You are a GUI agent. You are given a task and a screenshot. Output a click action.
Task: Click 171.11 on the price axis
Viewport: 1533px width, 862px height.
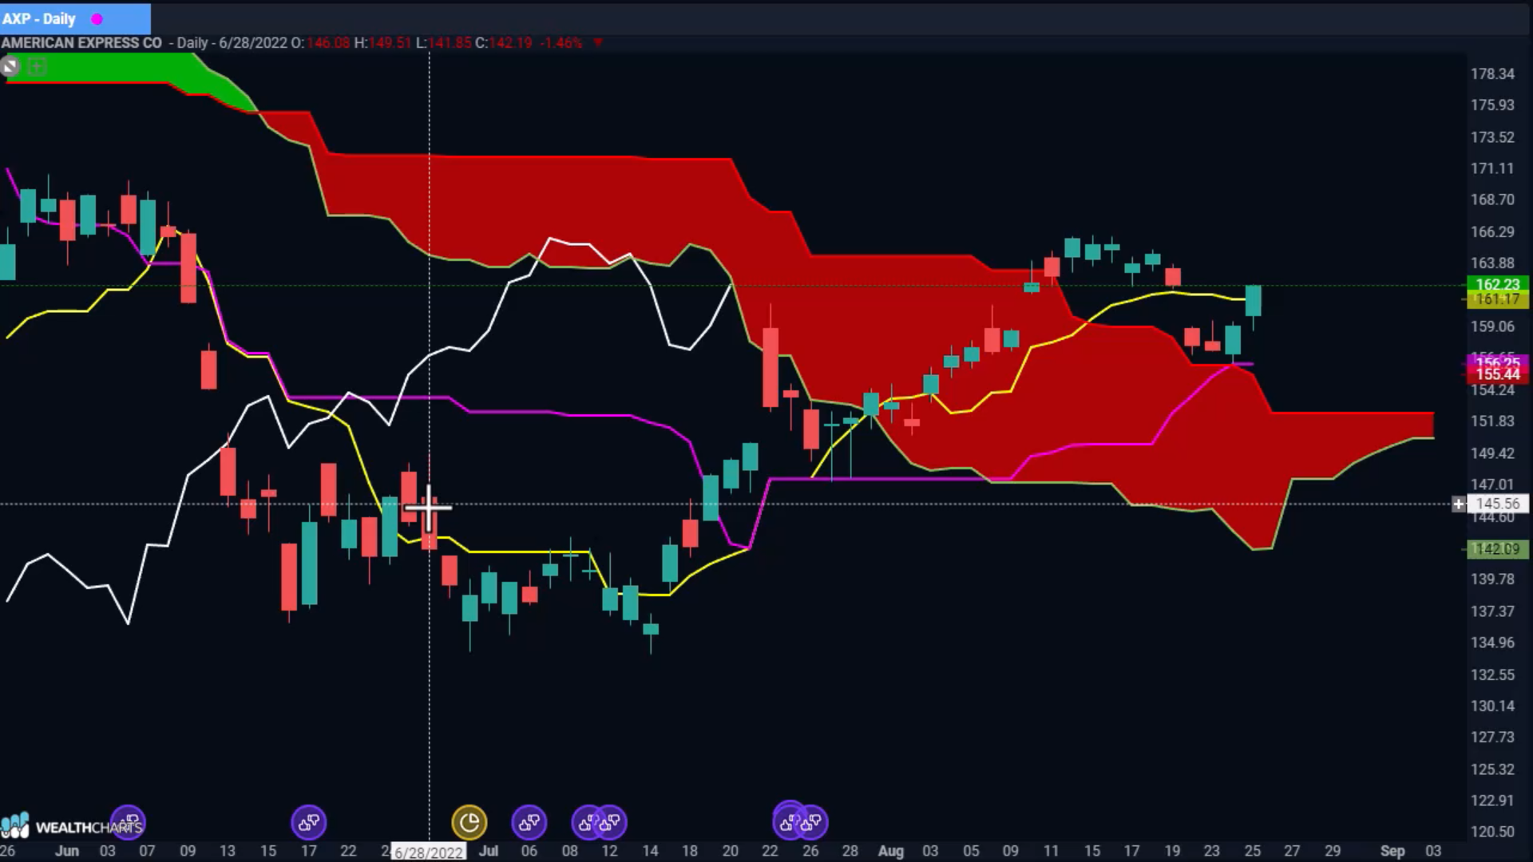tap(1492, 168)
